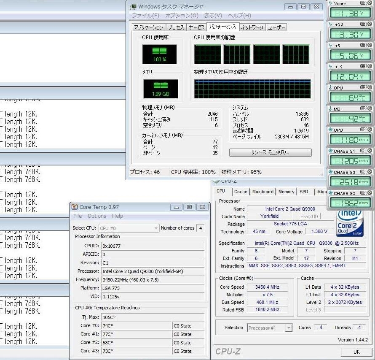Screen dimensions: 375x360
Task: Close the CHASSIS1 fan panel with its X icon
Action: click(370, 150)
